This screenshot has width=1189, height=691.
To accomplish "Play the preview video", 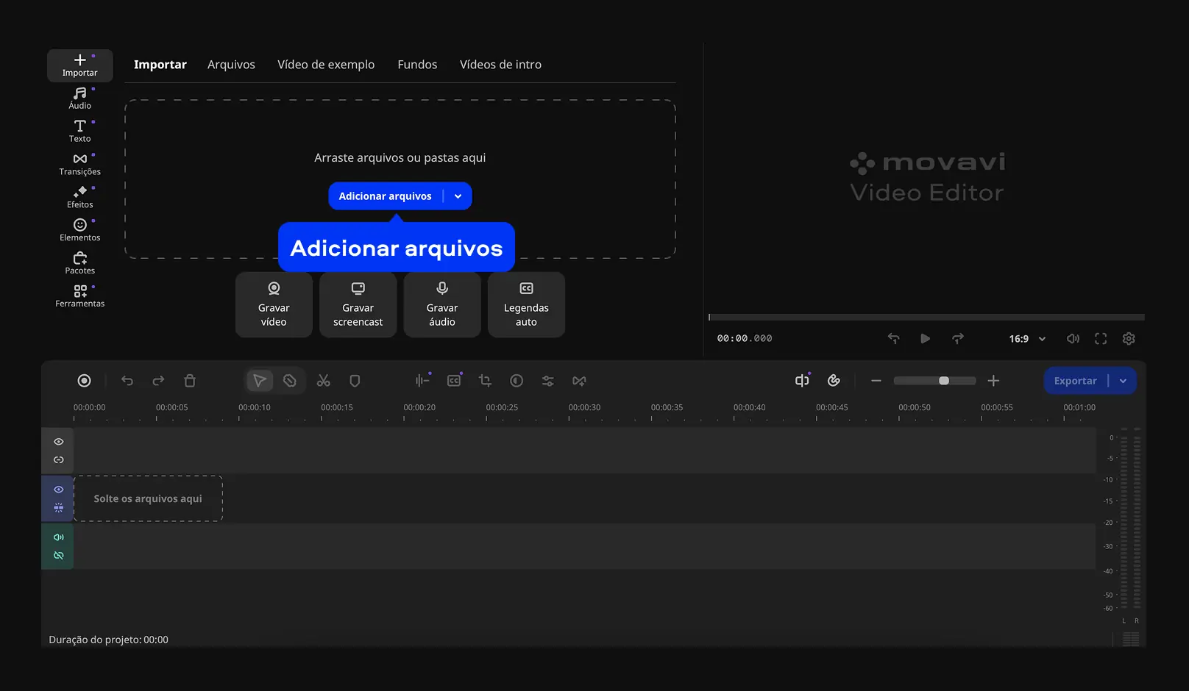I will pos(925,339).
